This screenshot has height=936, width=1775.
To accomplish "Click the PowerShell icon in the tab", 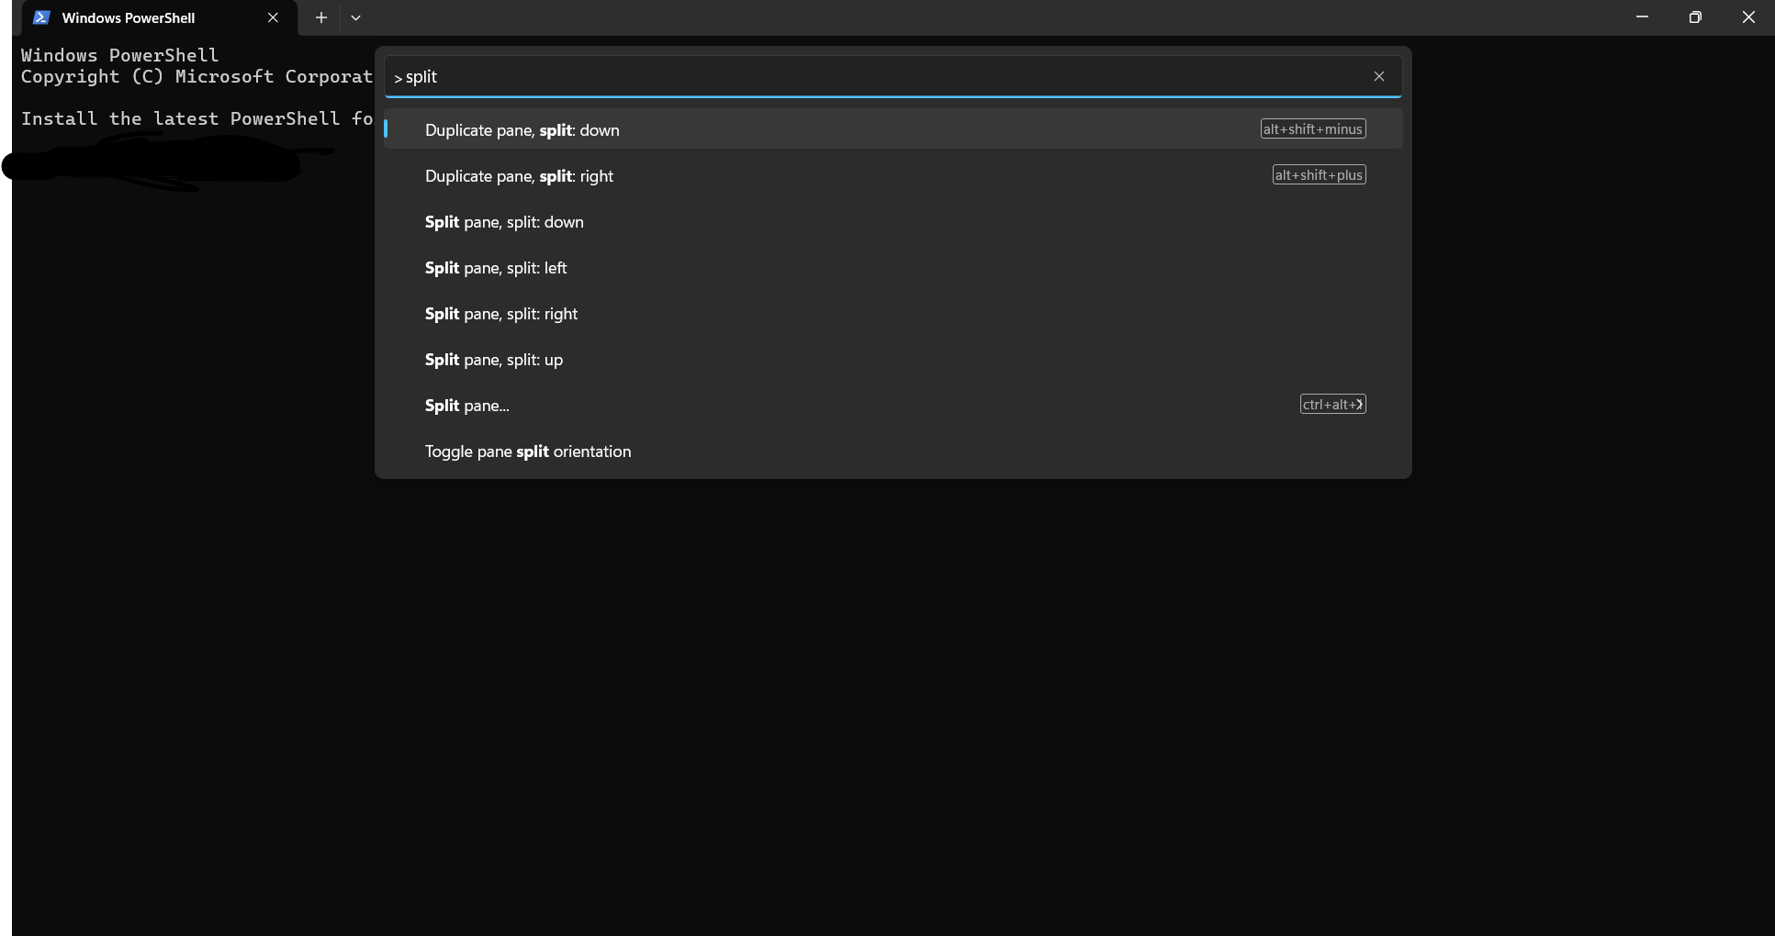I will (x=41, y=17).
